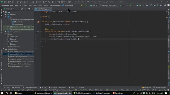Open the Android project view dropdown

[x=9, y=9]
